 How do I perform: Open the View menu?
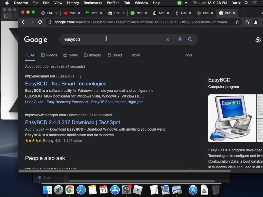click(x=58, y=3)
